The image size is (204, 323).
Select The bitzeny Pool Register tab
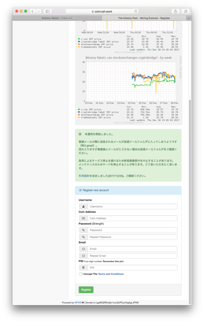click(x=144, y=18)
